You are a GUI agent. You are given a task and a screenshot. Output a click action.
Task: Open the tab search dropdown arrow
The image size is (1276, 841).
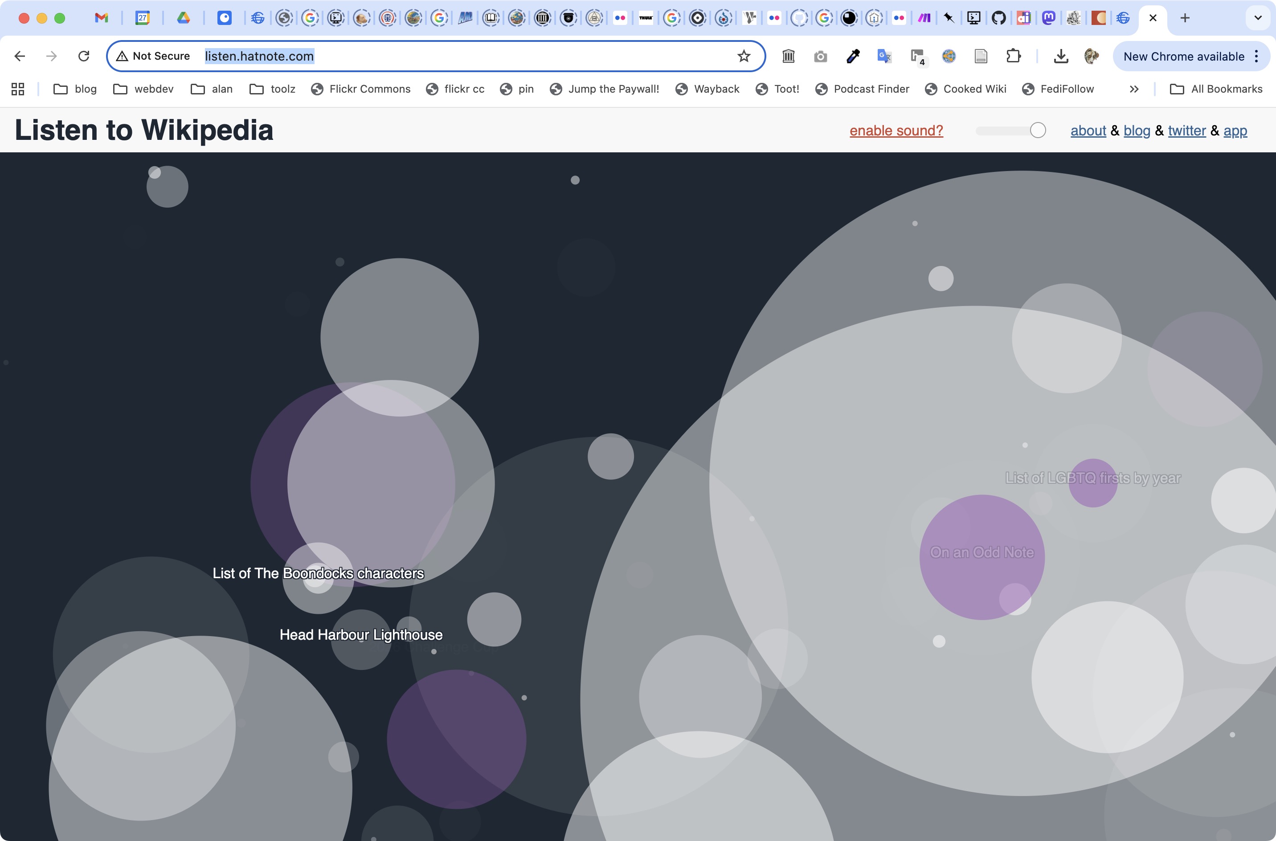pyautogui.click(x=1257, y=18)
